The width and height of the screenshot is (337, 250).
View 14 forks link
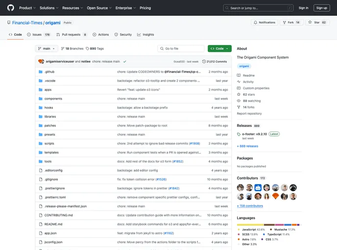pos(248,107)
